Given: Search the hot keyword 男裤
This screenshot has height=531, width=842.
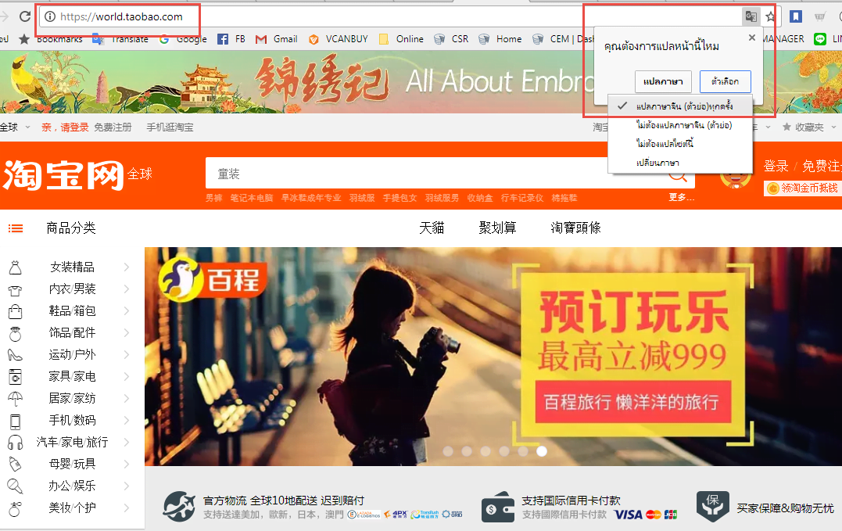Looking at the screenshot, I should 213,198.
